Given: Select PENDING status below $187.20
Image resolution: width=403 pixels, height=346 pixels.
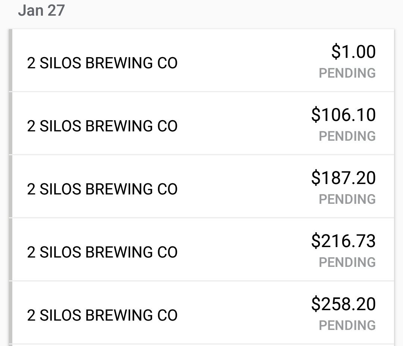Looking at the screenshot, I should point(347,199).
